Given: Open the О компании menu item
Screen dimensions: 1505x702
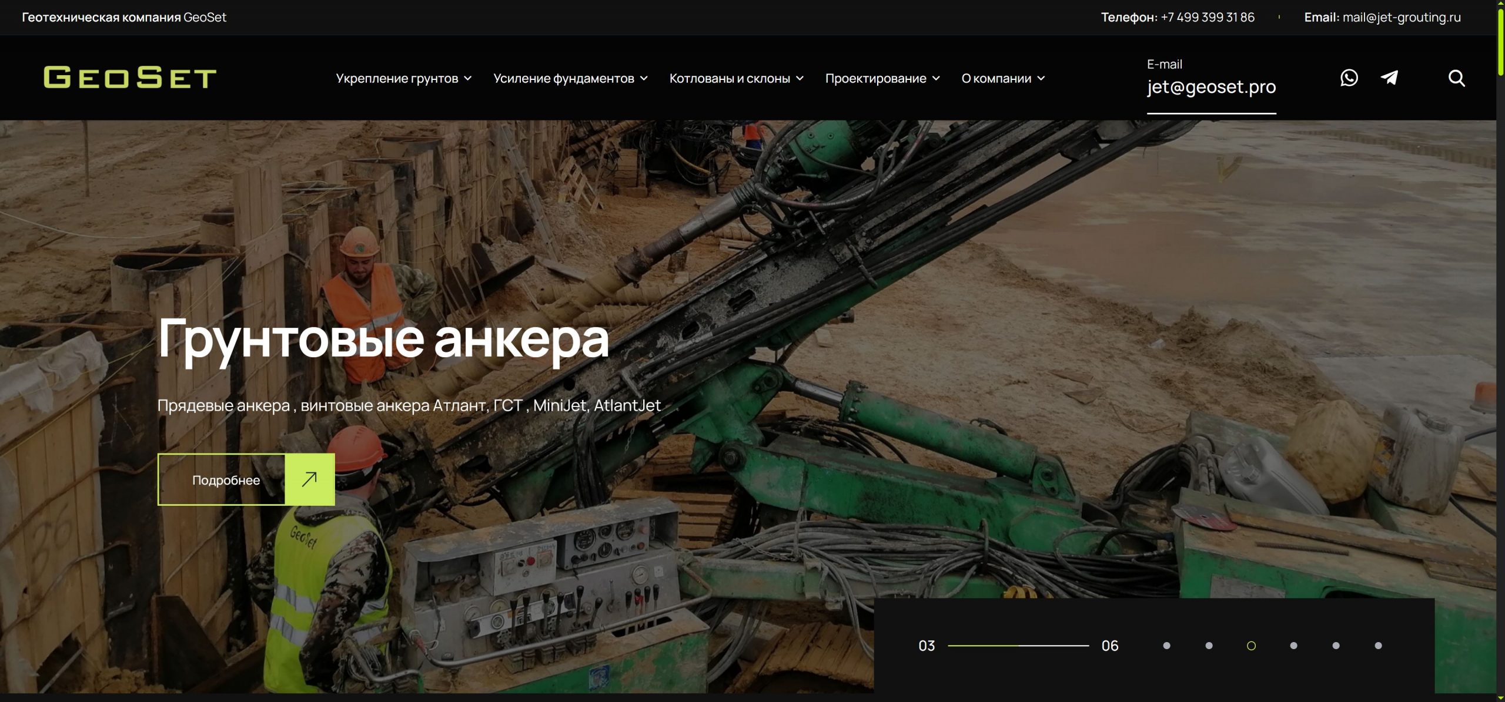Looking at the screenshot, I should (x=996, y=78).
